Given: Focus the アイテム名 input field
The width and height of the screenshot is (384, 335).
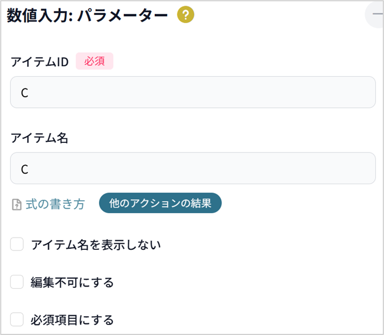Looking at the screenshot, I should click(193, 169).
